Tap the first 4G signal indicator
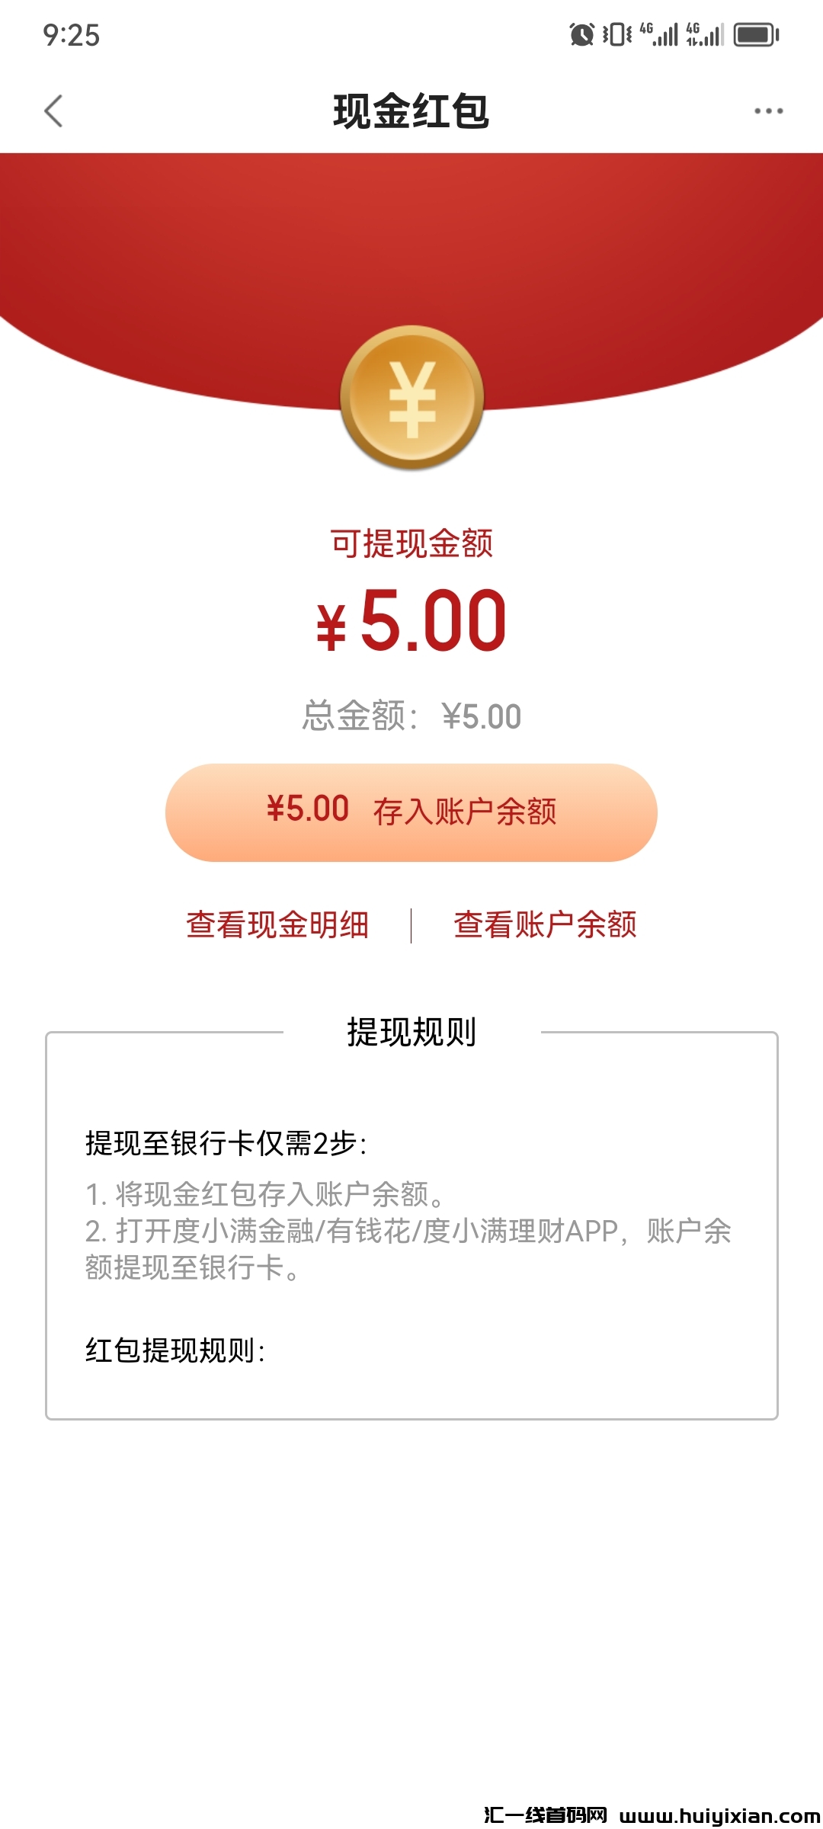Viewport: 823px width, 1829px height. 659,34
